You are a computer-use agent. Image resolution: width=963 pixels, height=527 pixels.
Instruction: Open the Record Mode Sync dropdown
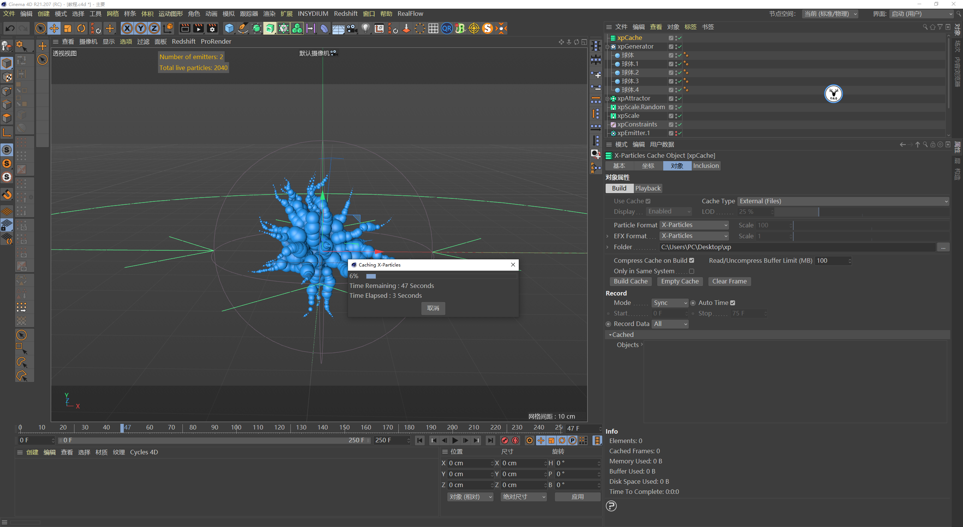[x=670, y=303]
